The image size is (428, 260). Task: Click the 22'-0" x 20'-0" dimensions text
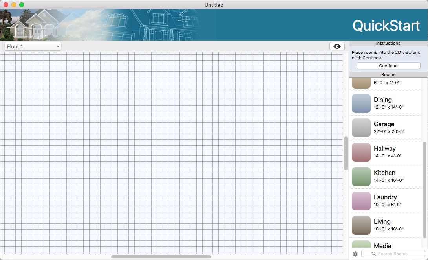click(x=389, y=131)
